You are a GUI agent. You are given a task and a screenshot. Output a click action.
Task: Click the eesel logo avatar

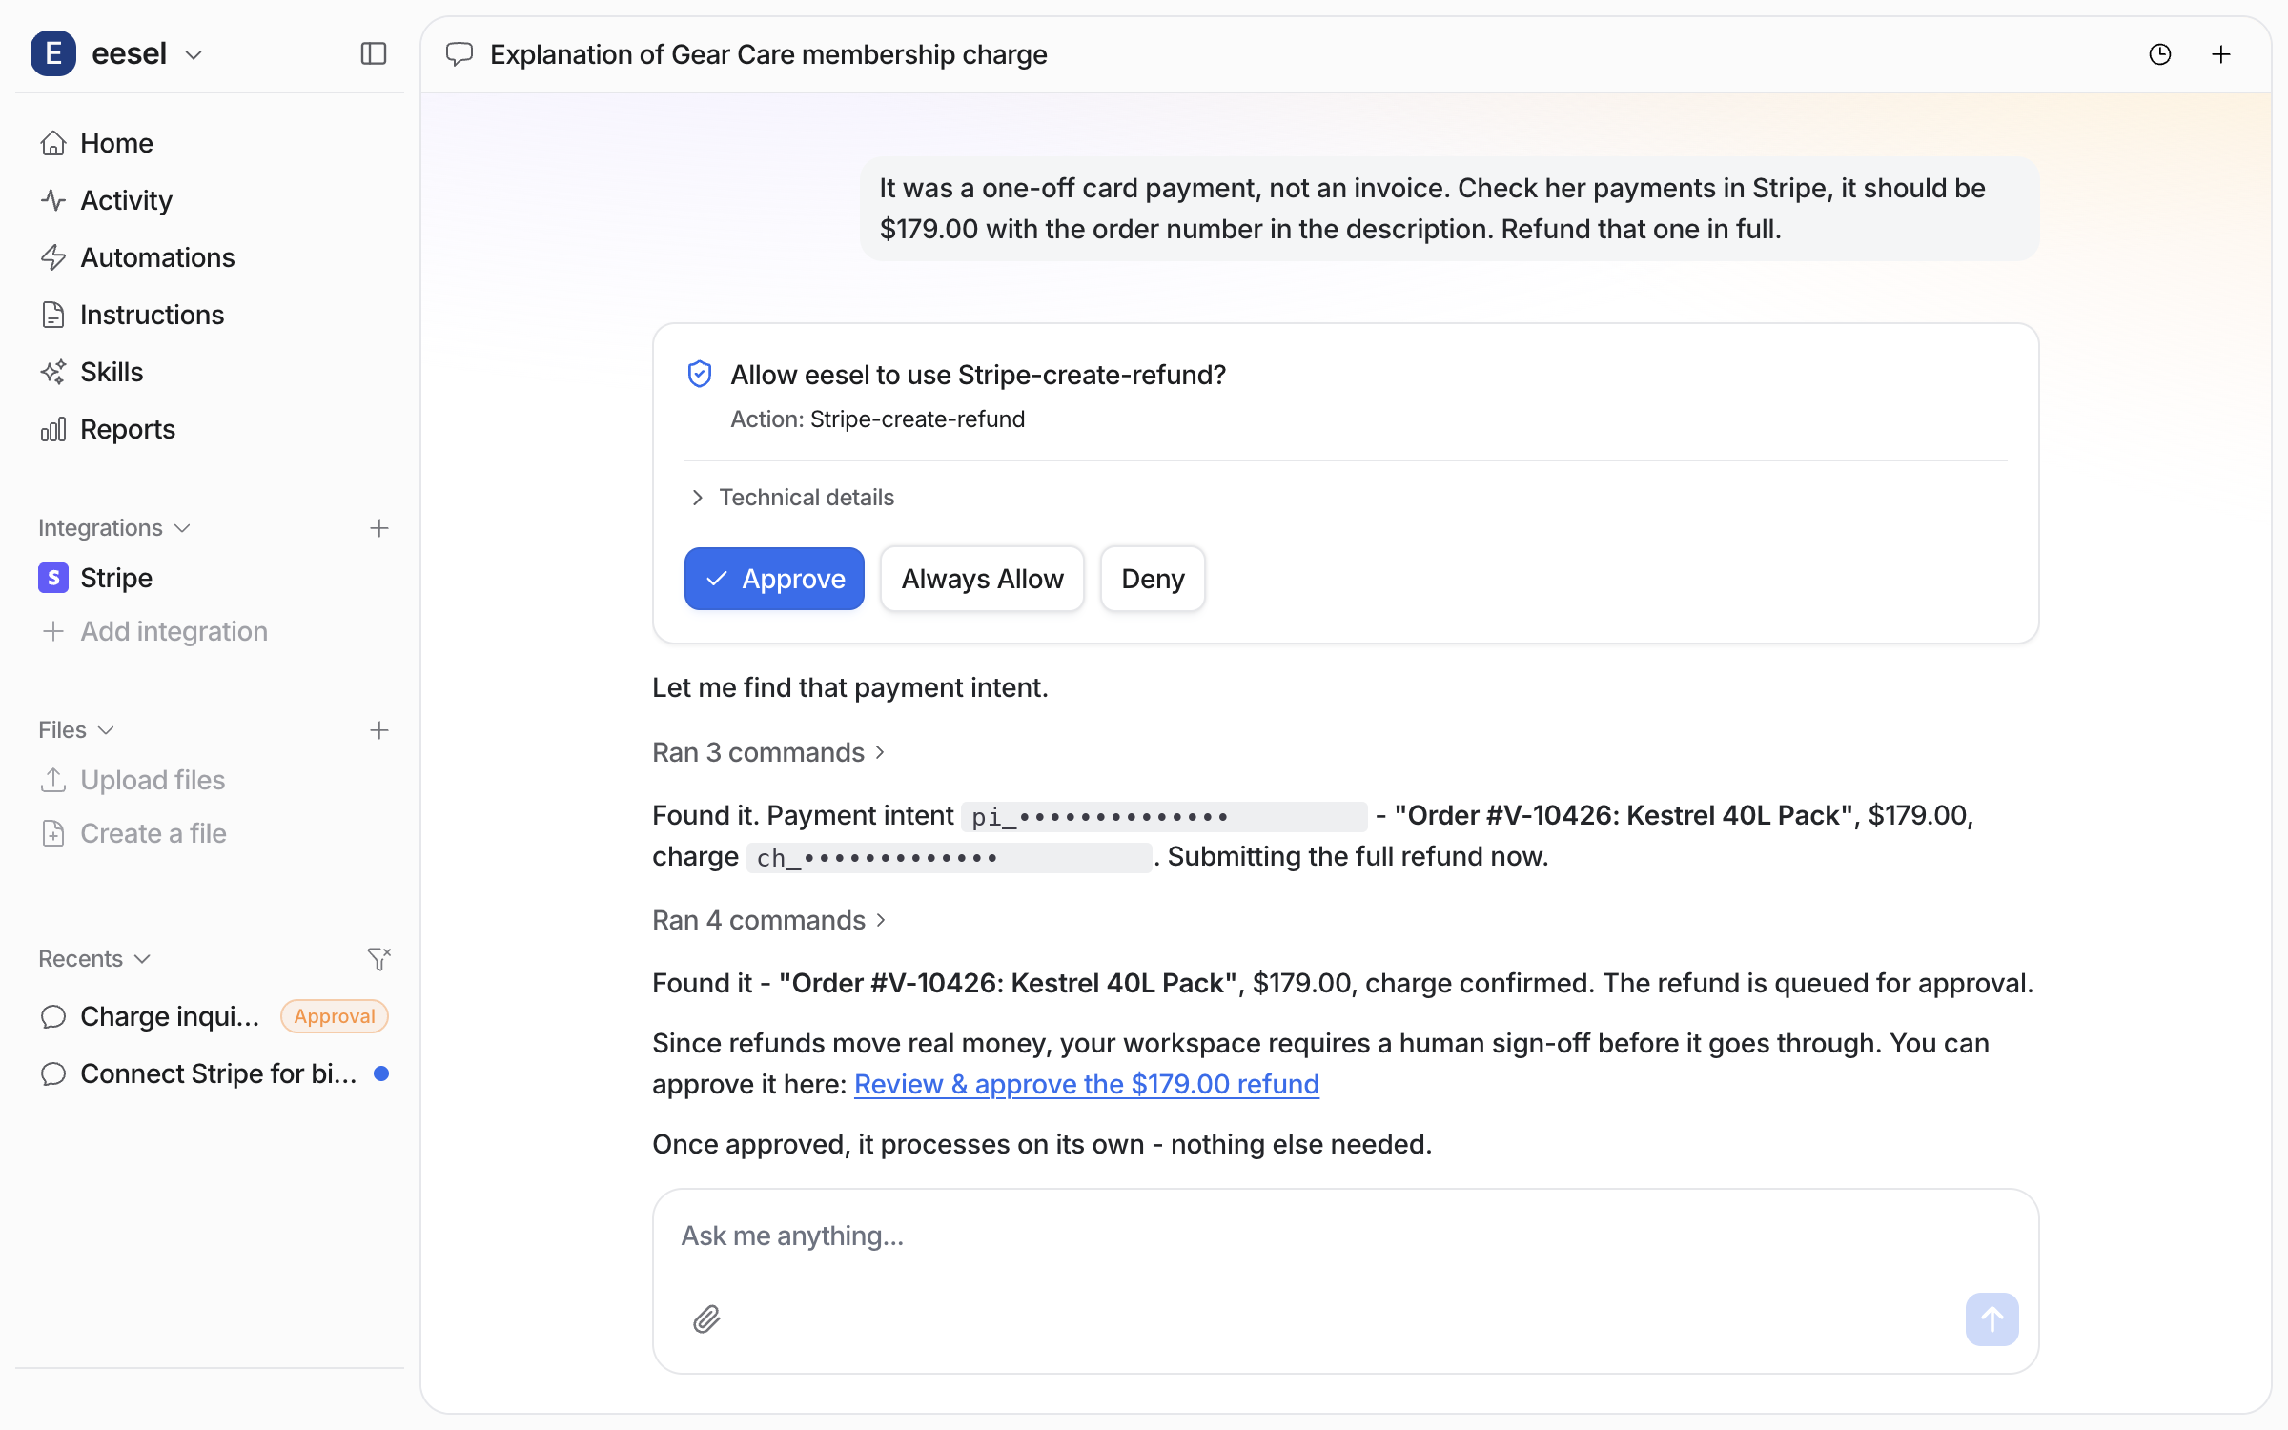(53, 53)
